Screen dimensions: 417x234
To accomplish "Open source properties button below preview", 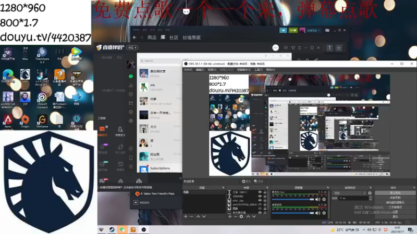I will coord(246,181).
